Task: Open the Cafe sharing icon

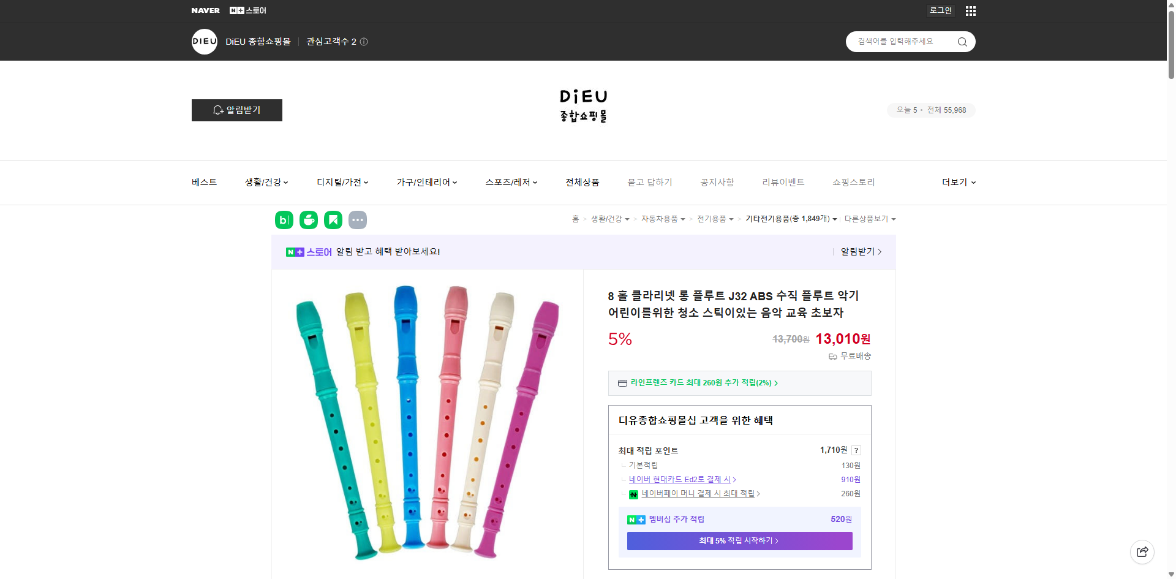Action: pos(309,219)
